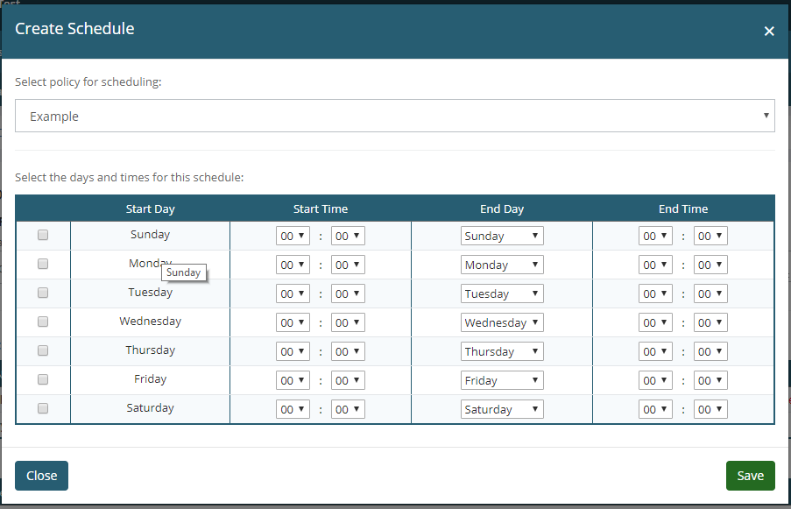This screenshot has height=509, width=791.
Task: Check the Wednesday schedule checkbox
Action: click(x=43, y=322)
